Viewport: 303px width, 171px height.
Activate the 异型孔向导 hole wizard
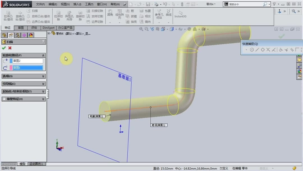pyautogui.click(x=70, y=16)
